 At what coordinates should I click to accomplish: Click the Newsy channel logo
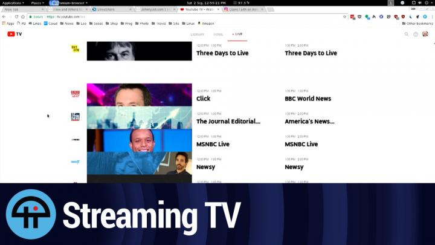tap(76, 162)
